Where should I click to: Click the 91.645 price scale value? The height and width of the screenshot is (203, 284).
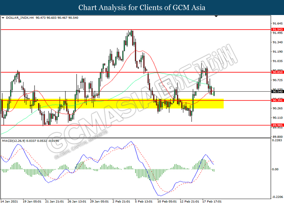click(278, 24)
